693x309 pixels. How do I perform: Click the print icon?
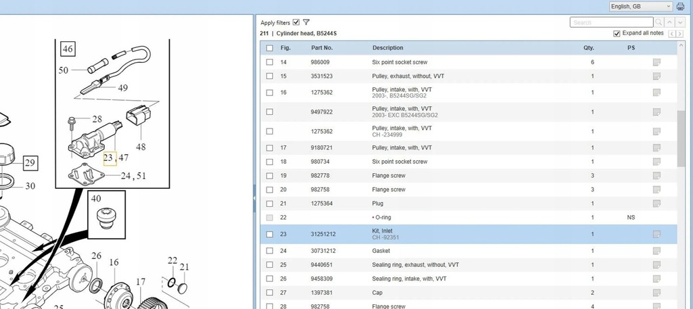click(681, 6)
